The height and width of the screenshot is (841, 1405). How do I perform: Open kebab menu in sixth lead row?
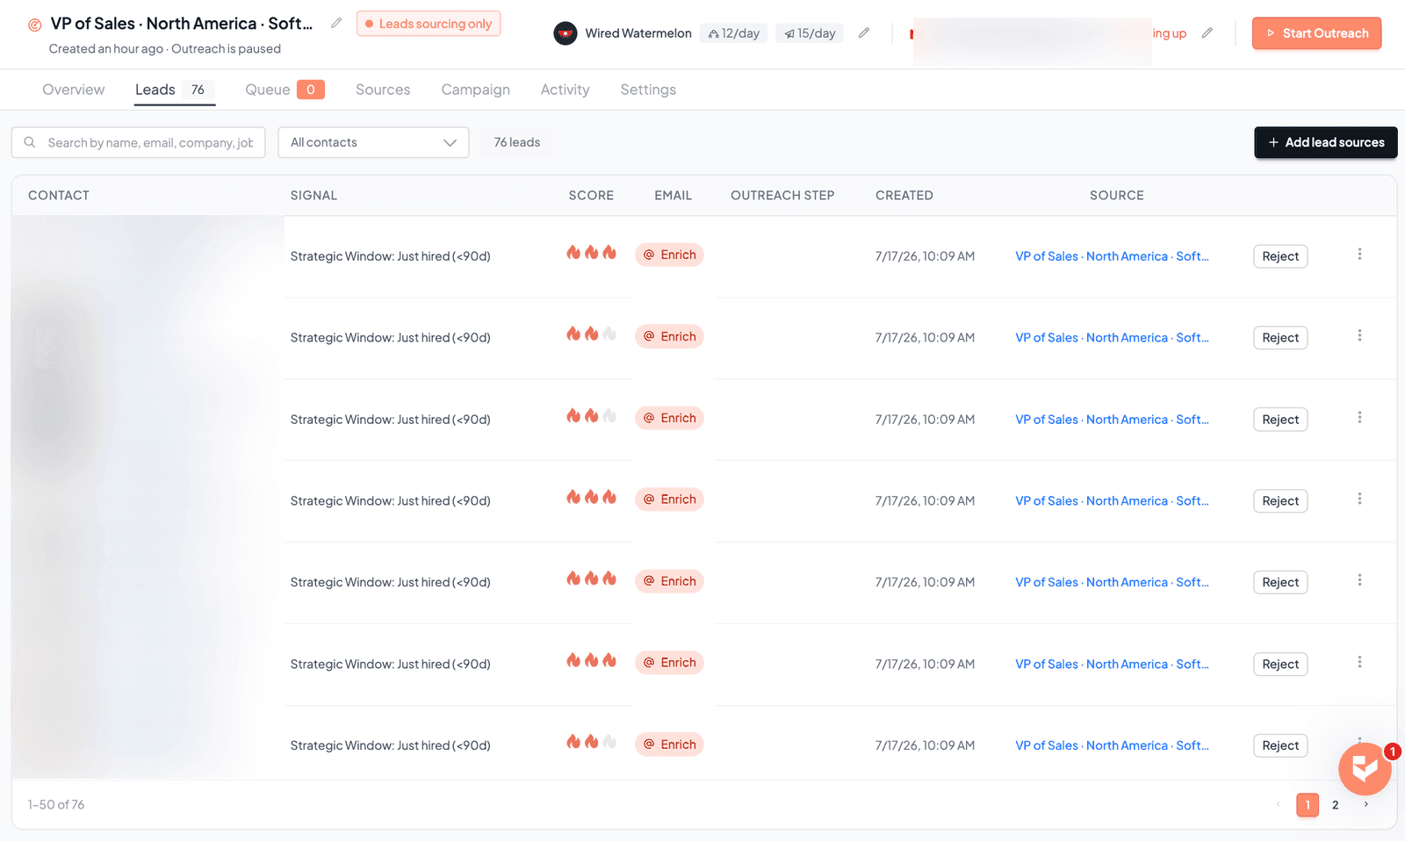1359,662
